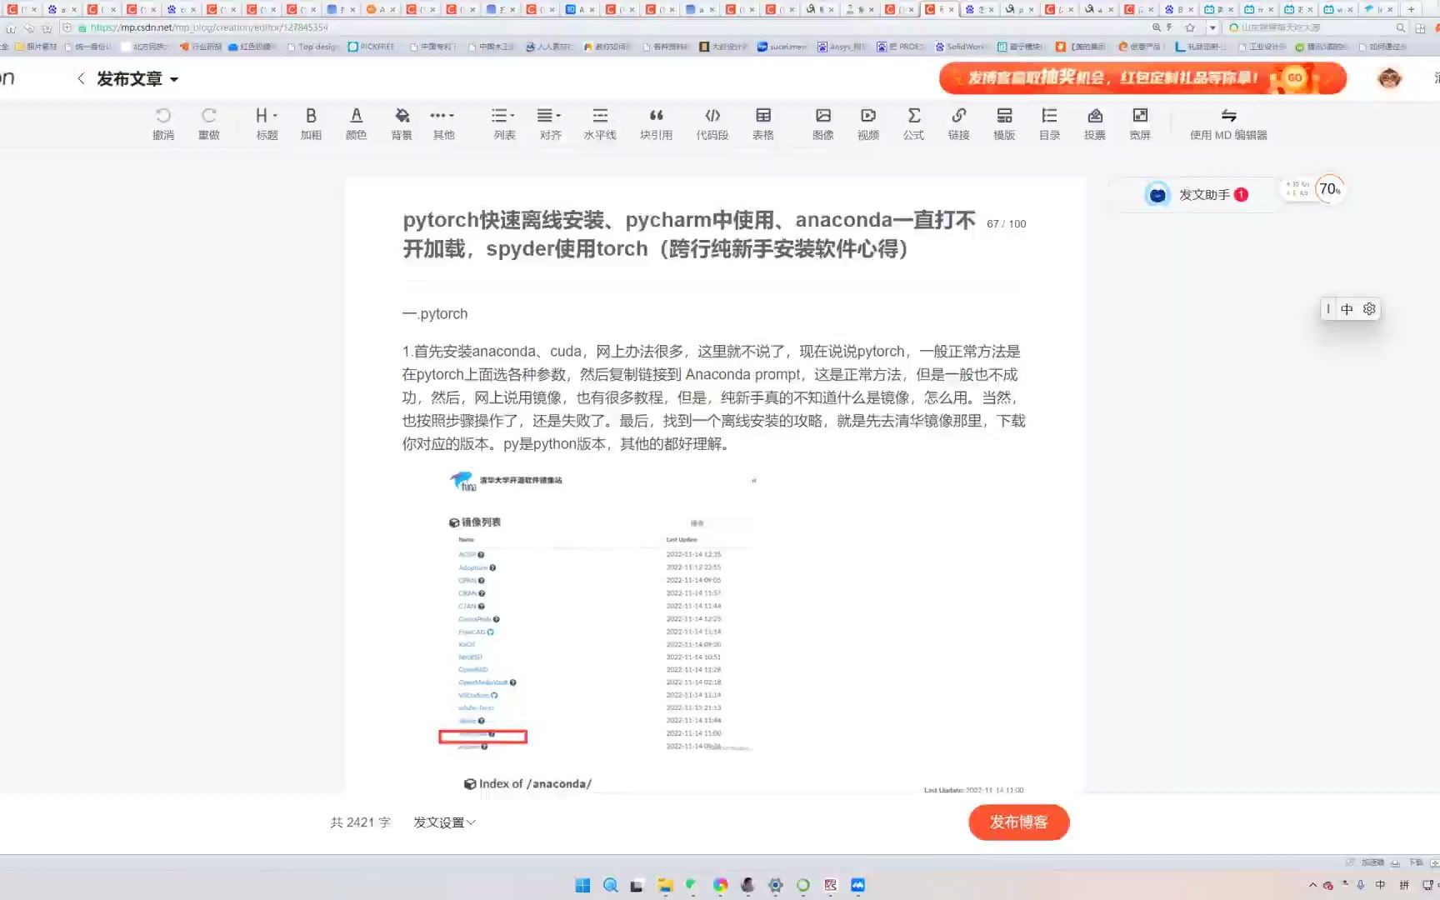1440x900 pixels.
Task: Expand the 其他 more formatting dropdown
Action: point(443,123)
